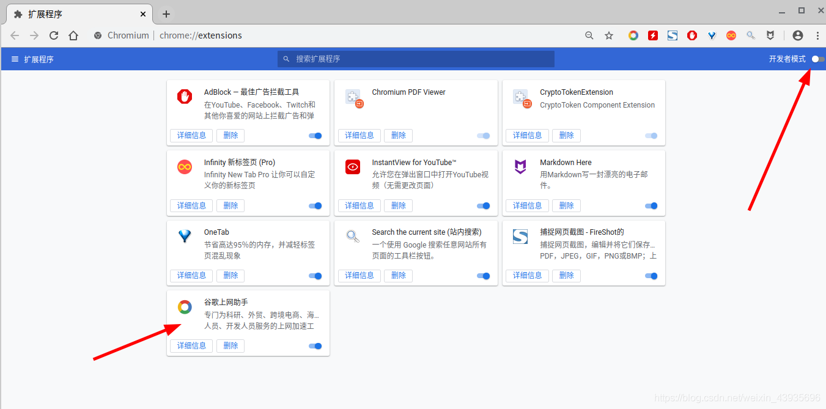
Task: Click the Search the current site magnifier icon
Action: [353, 237]
